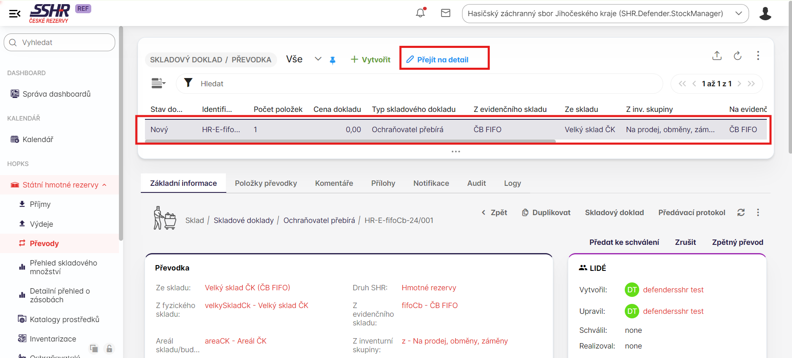The image size is (792, 358).
Task: Collapse the sidebar with hamburger icon
Action: 15,14
